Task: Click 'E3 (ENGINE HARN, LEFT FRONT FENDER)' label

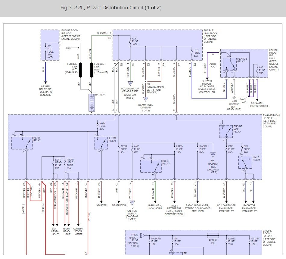Action: point(155,88)
